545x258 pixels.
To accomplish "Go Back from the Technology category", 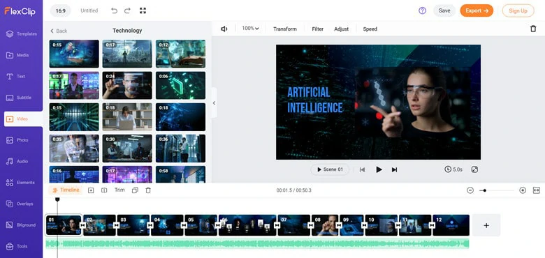I will (59, 31).
